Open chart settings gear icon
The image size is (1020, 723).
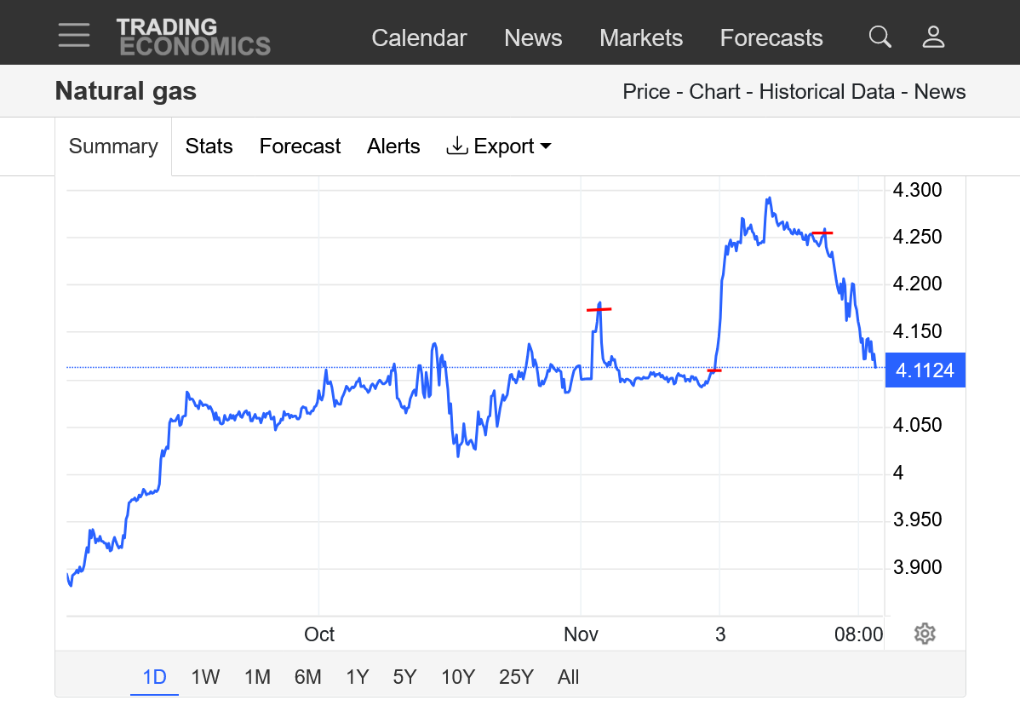click(x=925, y=634)
